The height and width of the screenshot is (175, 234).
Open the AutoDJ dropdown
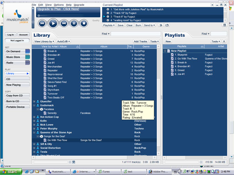tap(64, 41)
